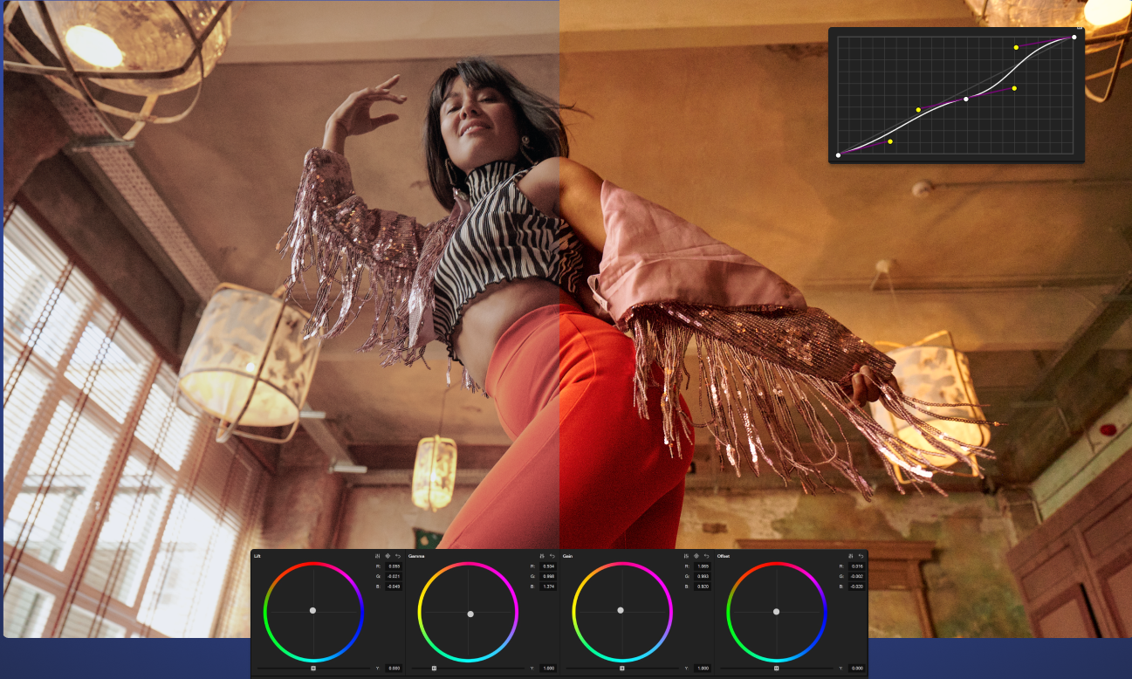Click the Lift master wheel slider handle
The height and width of the screenshot is (679, 1132).
313,668
